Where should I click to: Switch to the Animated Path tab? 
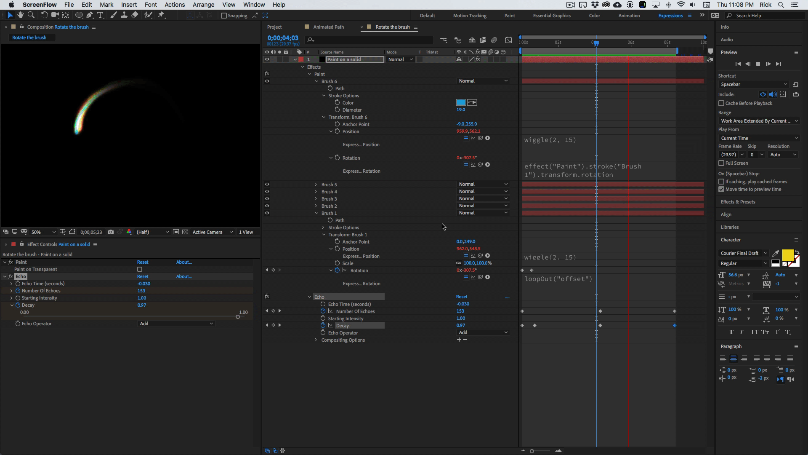pyautogui.click(x=328, y=27)
